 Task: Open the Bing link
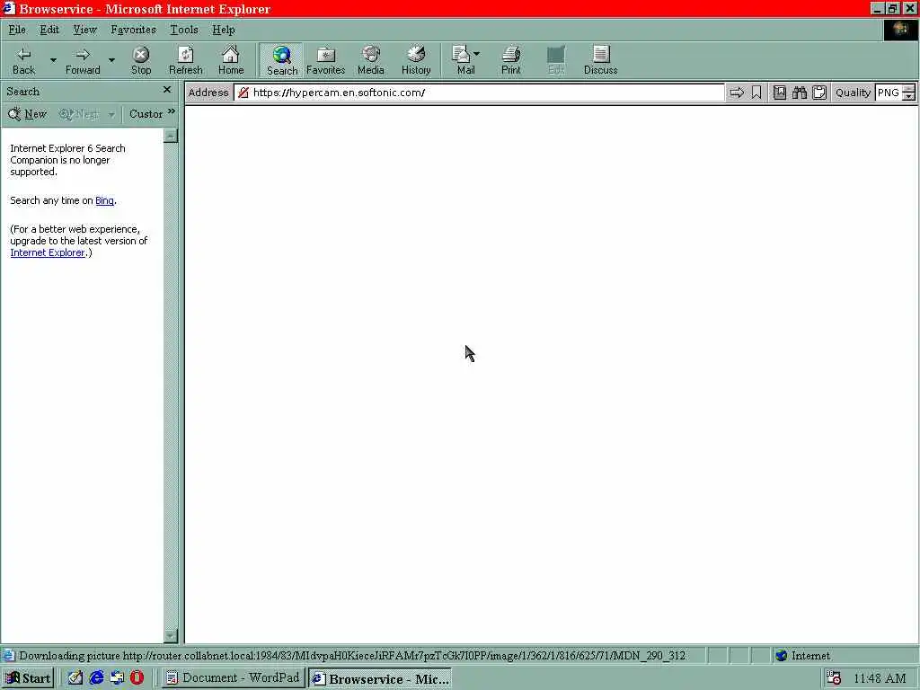click(x=104, y=200)
